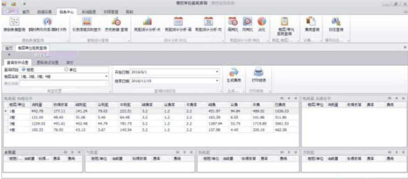Viewport: 408px width, 179px height.
Task: Click the 打印报表 print report icon
Action: click(258, 73)
